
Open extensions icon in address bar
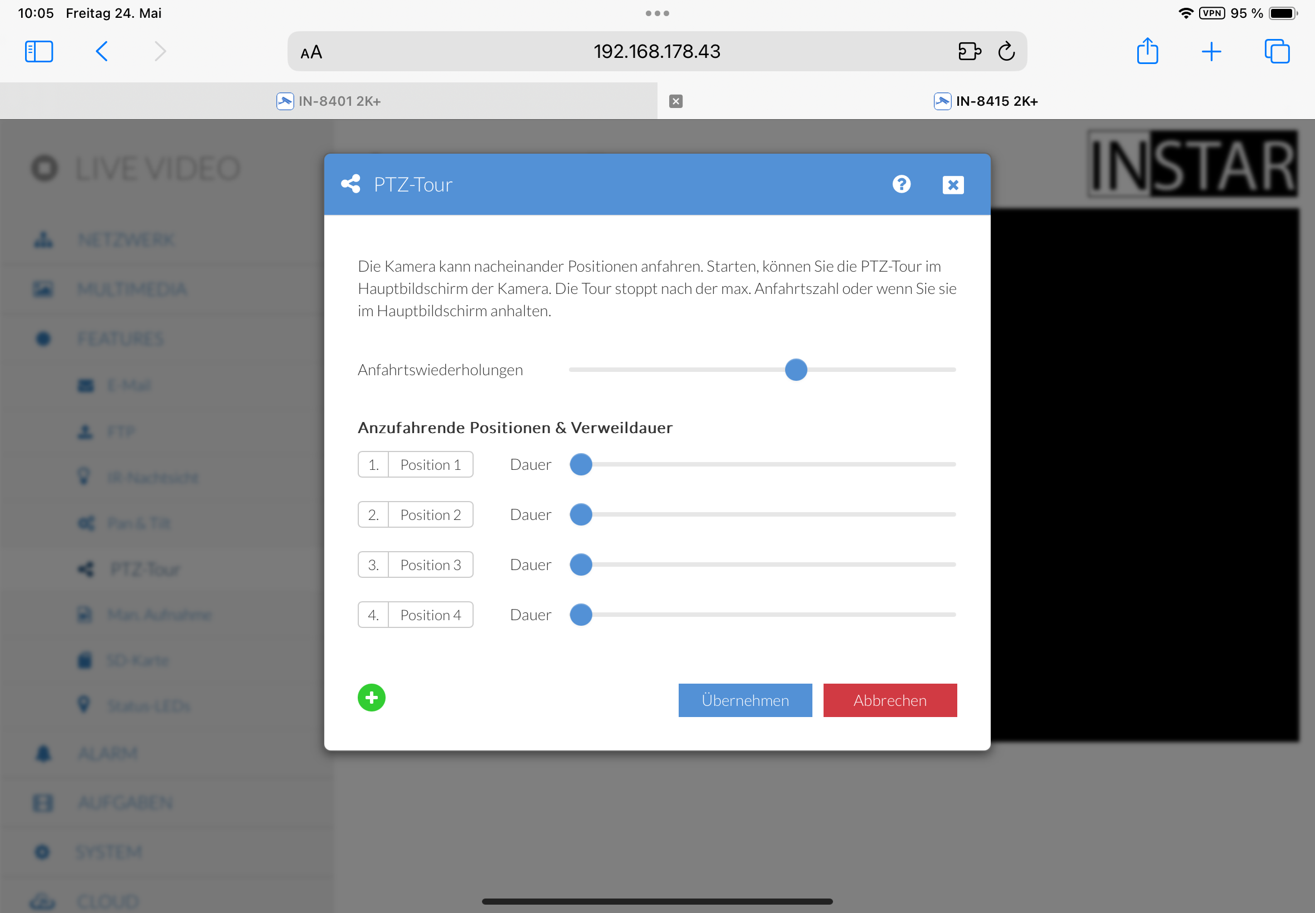pos(968,51)
